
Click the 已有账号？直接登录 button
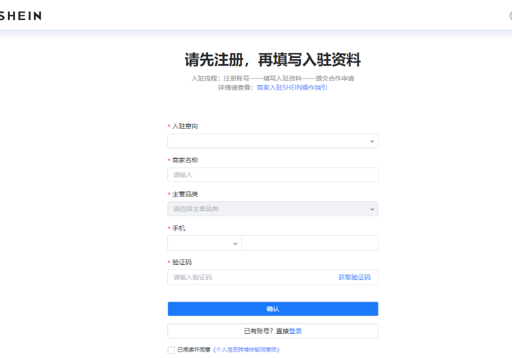[273, 331]
